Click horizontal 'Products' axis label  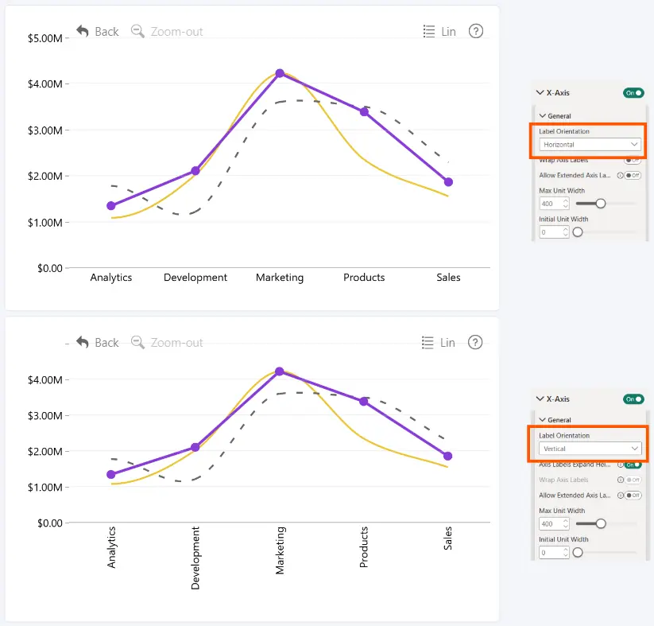pos(364,278)
